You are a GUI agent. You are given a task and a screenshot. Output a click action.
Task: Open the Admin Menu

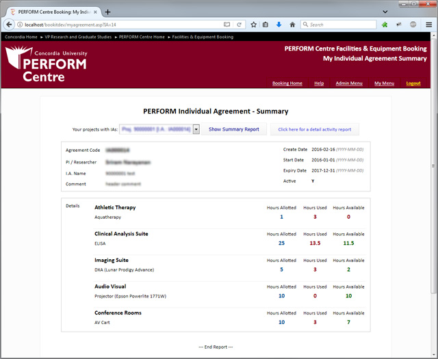pos(349,83)
